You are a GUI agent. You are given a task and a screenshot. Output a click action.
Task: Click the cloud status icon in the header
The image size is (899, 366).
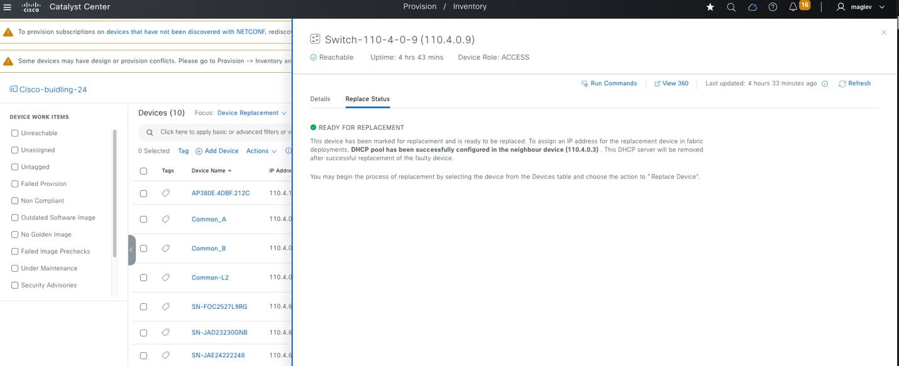coord(752,7)
